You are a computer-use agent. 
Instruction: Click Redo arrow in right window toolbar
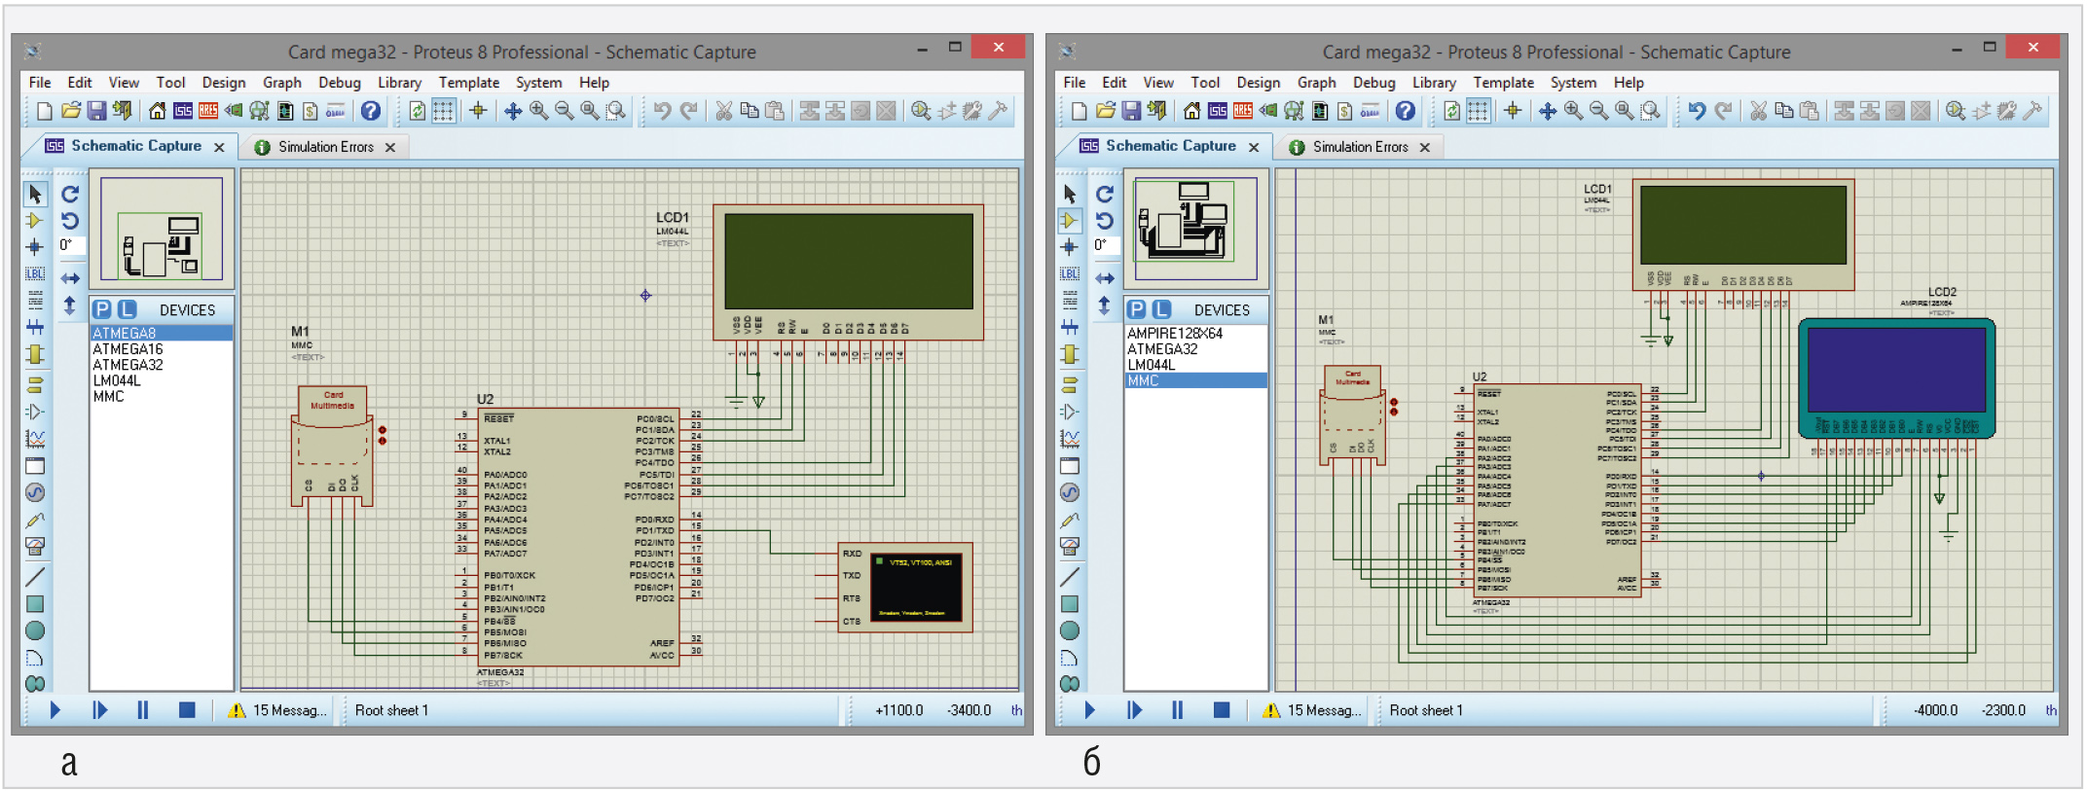(1722, 111)
